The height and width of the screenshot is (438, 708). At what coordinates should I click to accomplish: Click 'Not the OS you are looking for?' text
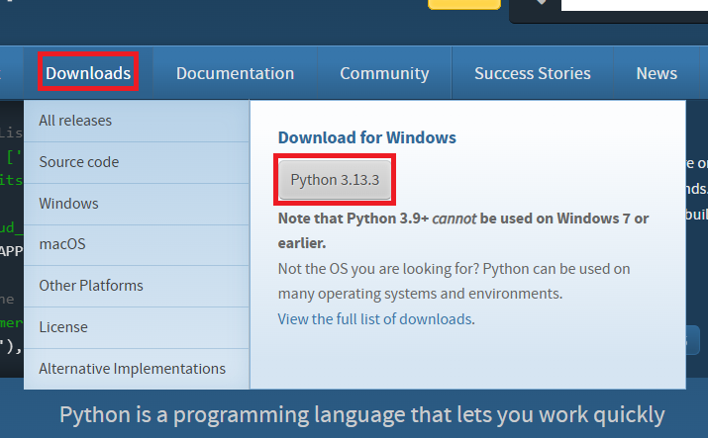tap(379, 269)
